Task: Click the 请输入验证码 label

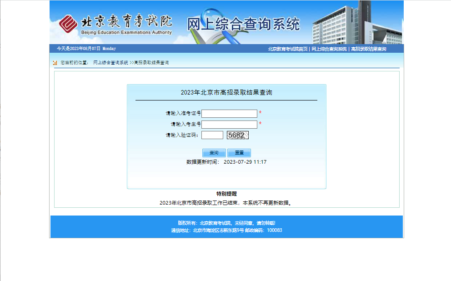Action: [182, 135]
